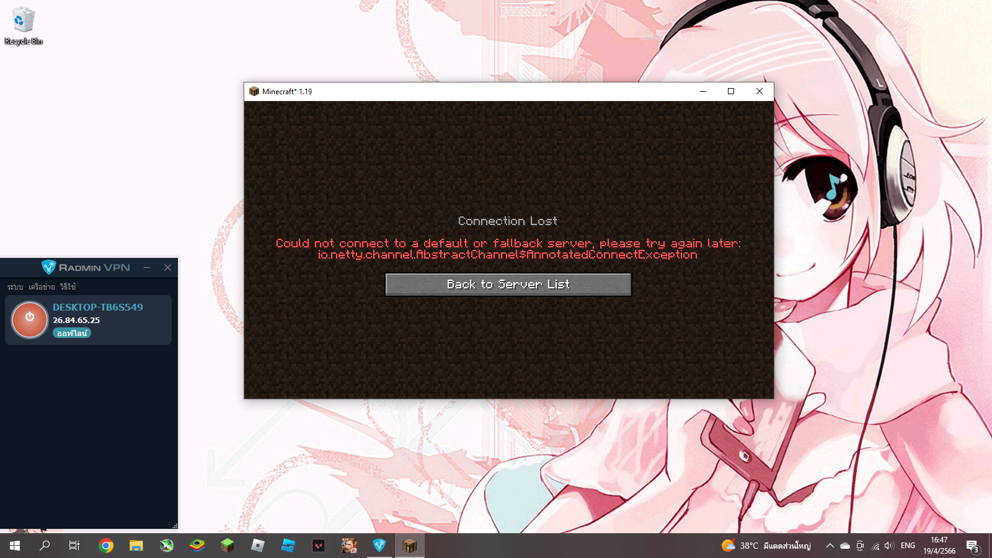This screenshot has height=558, width=992.
Task: Open the volume speaker tray icon
Action: click(889, 546)
